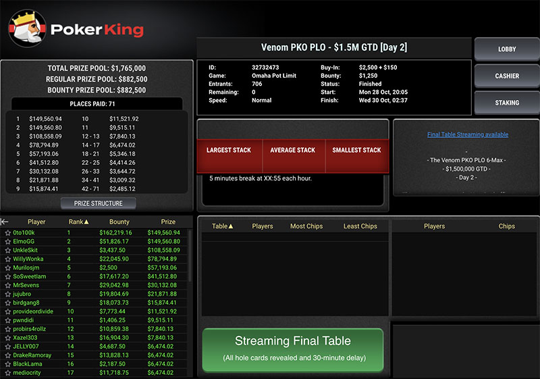Star the player ElmoGG
Viewport: 540px width, 379px height.
pos(7,242)
